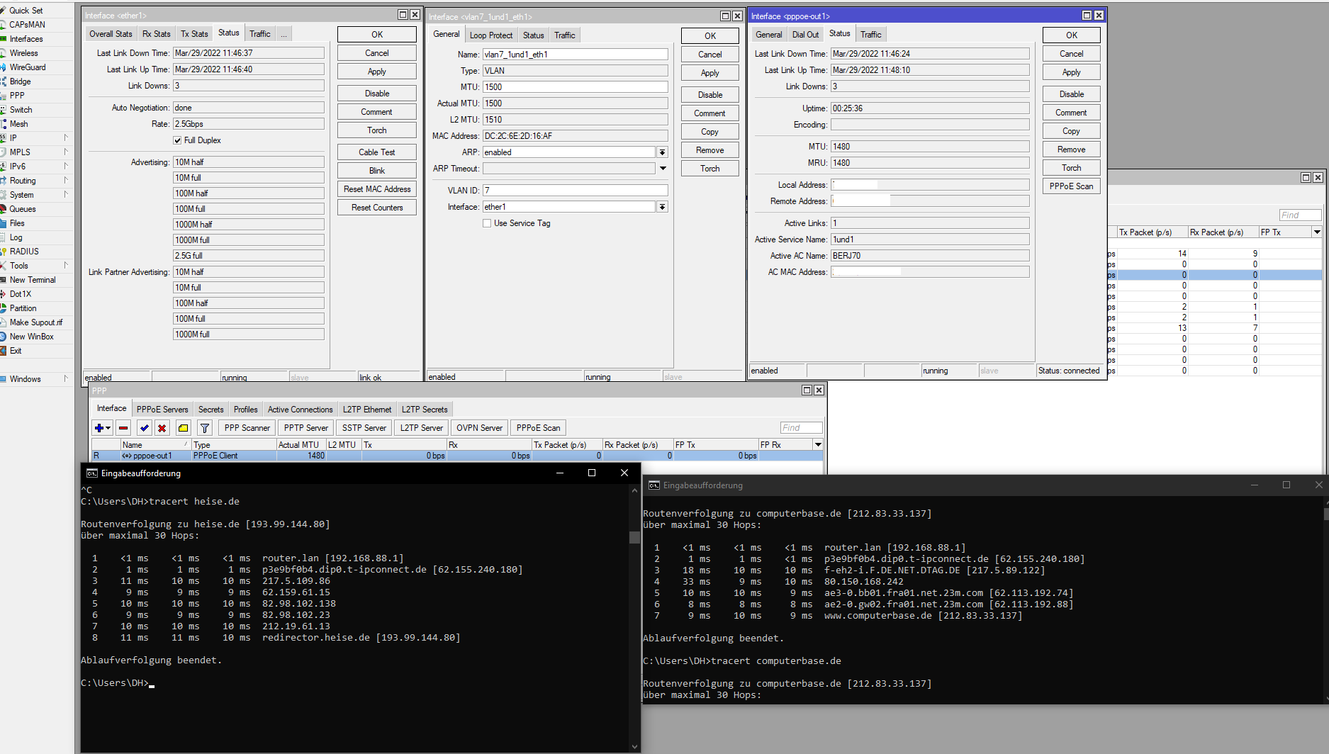This screenshot has height=754, width=1329.
Task: Click the scrollbar thumb in heise.de cmd window
Action: click(x=634, y=537)
